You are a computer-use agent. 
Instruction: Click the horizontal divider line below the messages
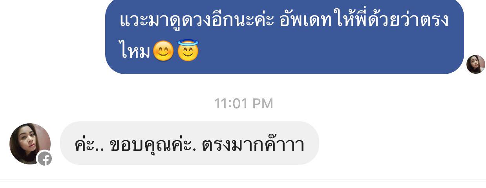[x=243, y=179]
